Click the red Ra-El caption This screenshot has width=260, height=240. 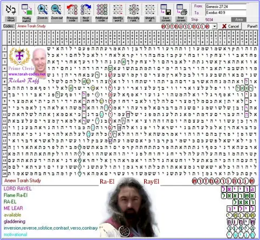pyautogui.click(x=107, y=182)
